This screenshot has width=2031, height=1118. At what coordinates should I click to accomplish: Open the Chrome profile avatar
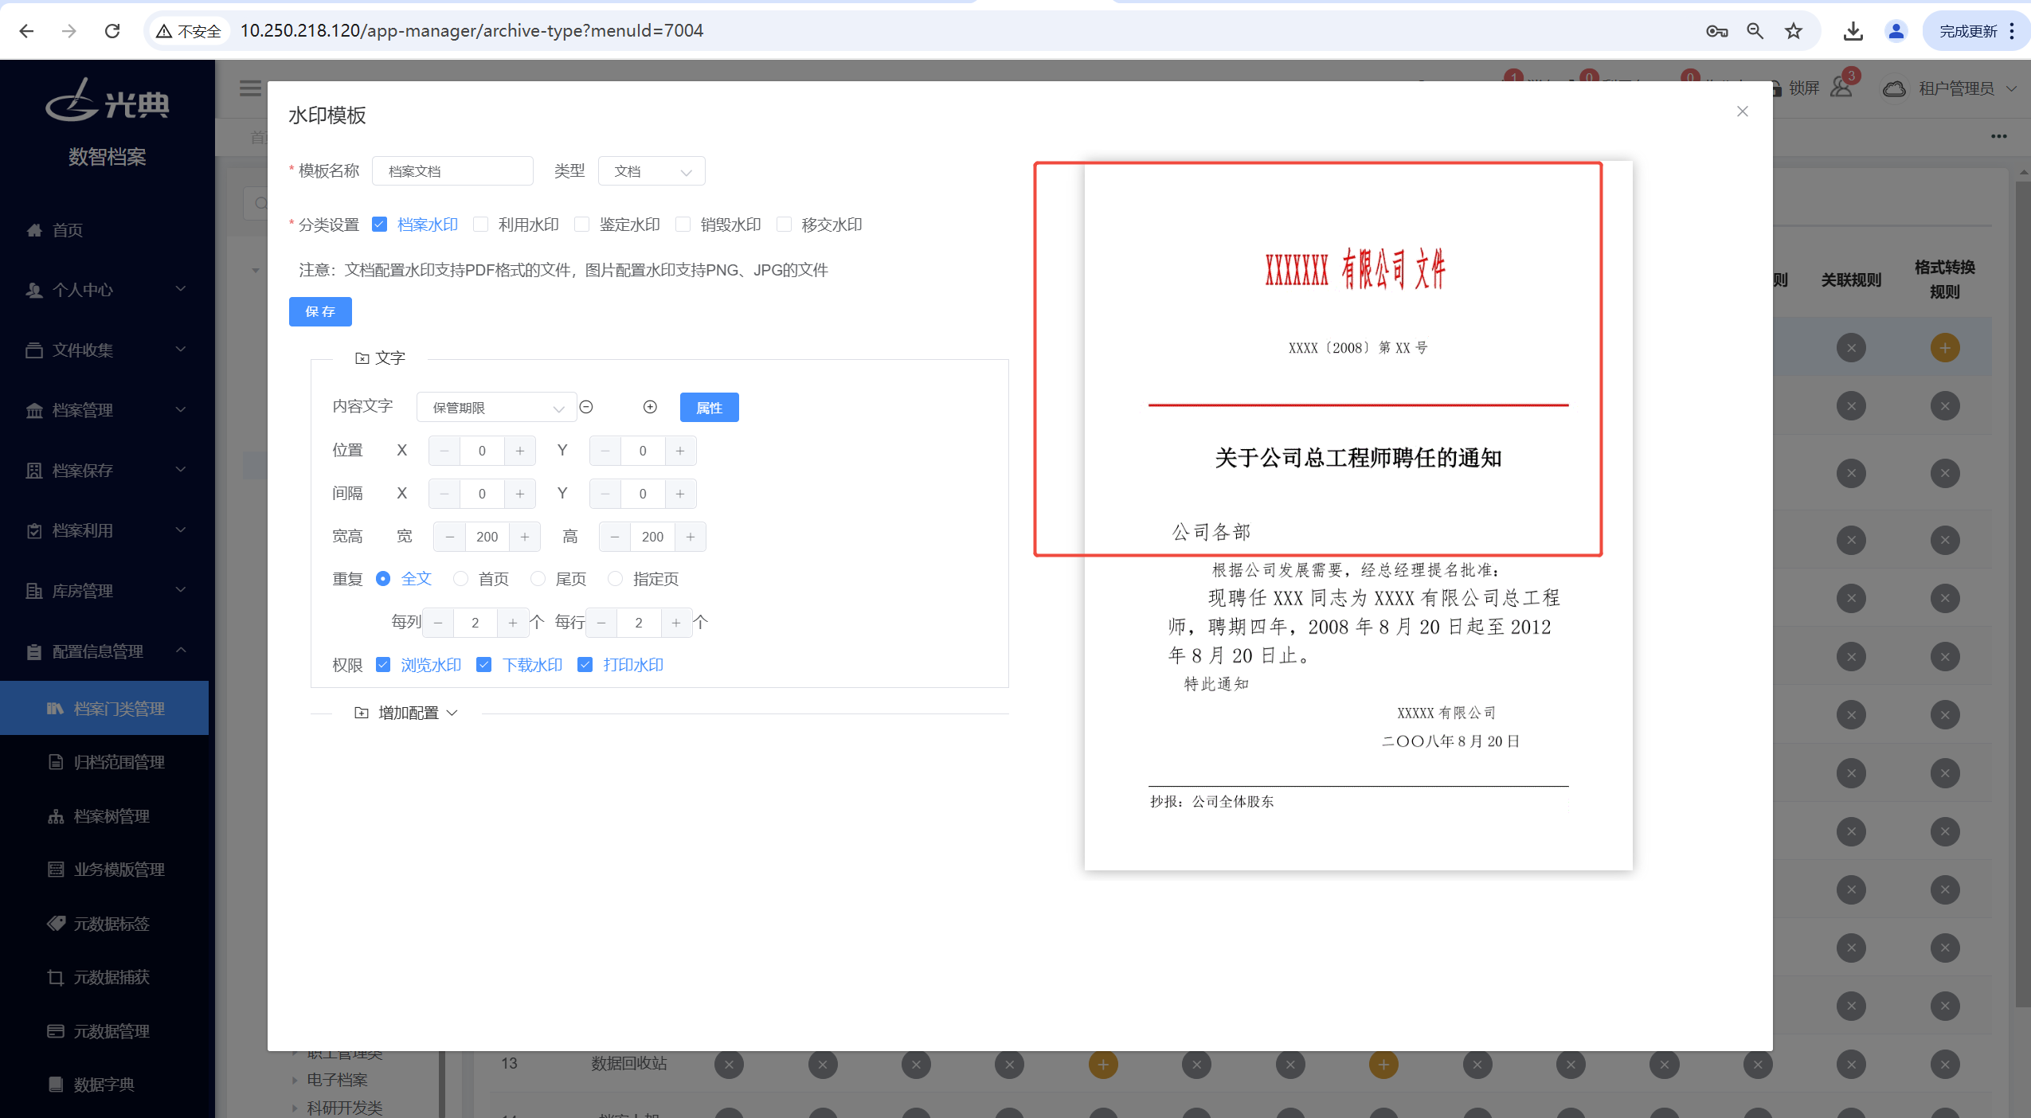[1896, 31]
